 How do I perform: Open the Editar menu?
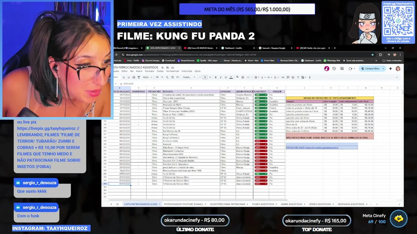point(124,71)
